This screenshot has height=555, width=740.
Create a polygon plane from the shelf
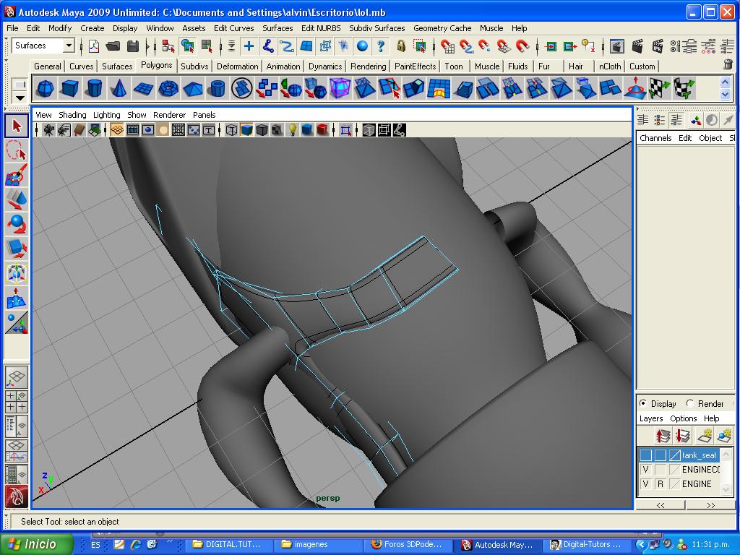(144, 88)
